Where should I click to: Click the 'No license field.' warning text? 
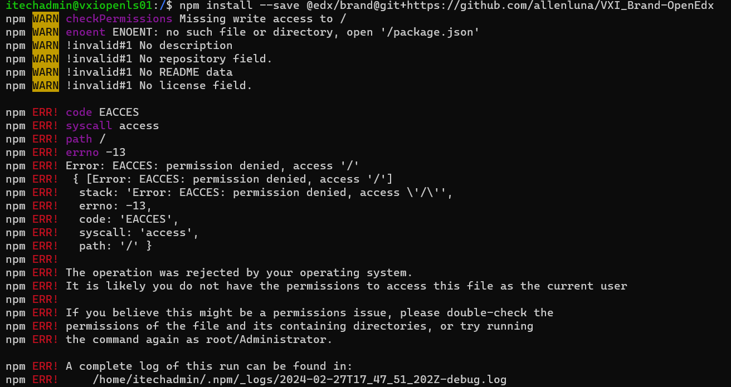(x=196, y=86)
